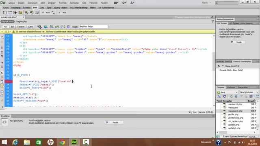Switch to the Parçacıklar tab
The image size is (260, 146).
click(x=243, y=87)
